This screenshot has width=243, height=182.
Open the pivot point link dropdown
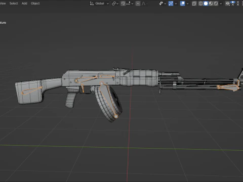[115, 4]
